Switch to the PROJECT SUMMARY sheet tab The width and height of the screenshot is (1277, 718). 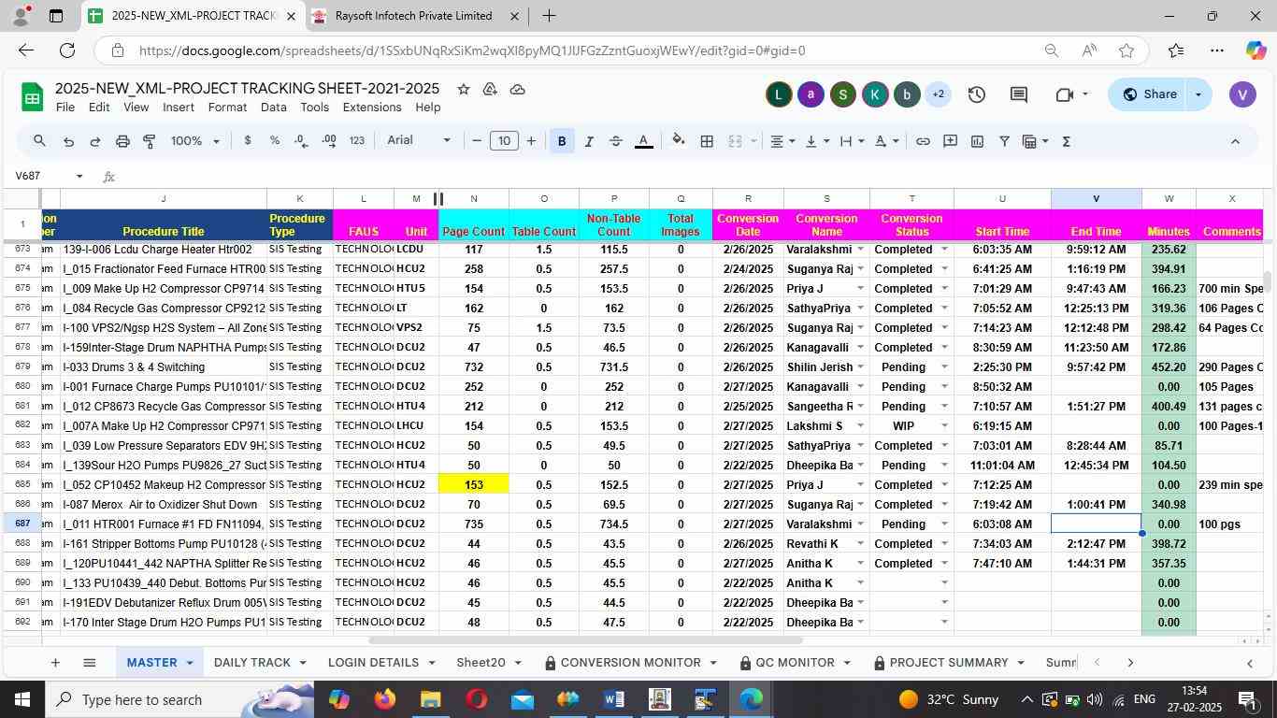click(949, 663)
